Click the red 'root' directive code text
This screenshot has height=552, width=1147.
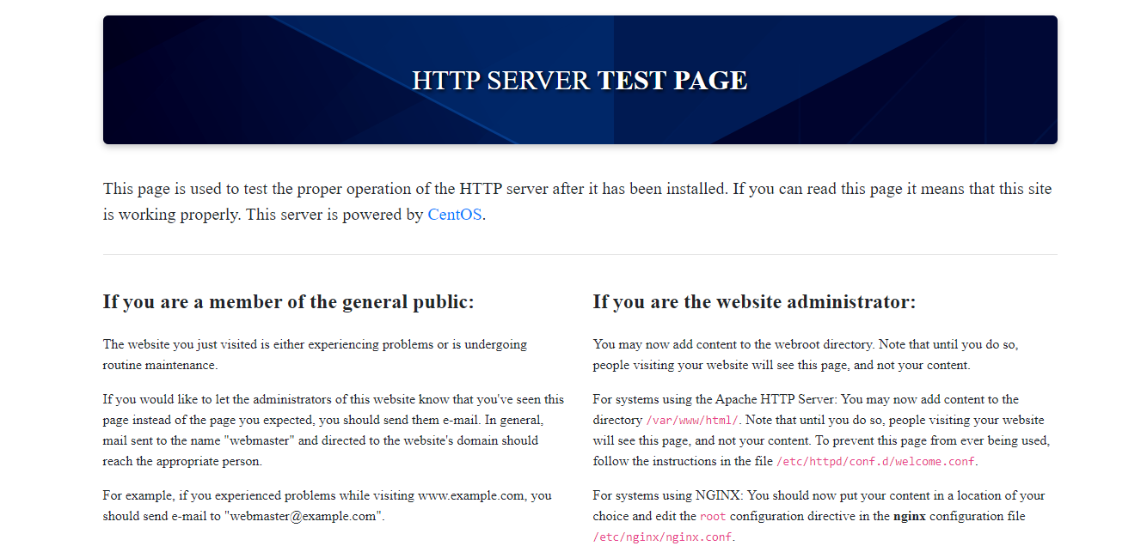[713, 517]
